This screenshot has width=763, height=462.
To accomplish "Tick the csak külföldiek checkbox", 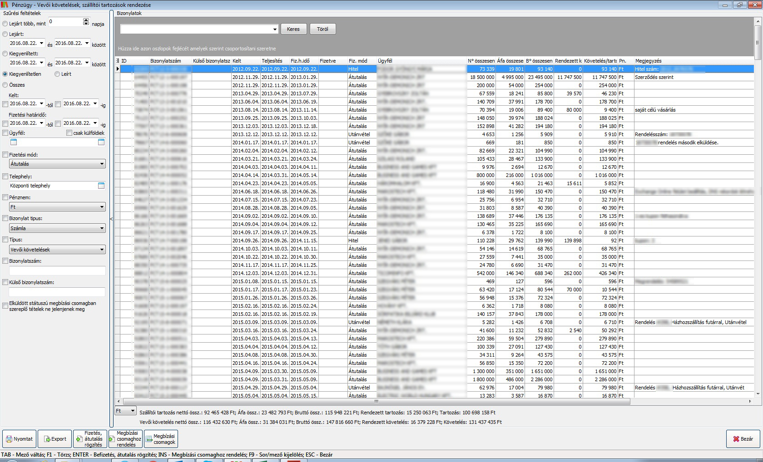I will 69,133.
